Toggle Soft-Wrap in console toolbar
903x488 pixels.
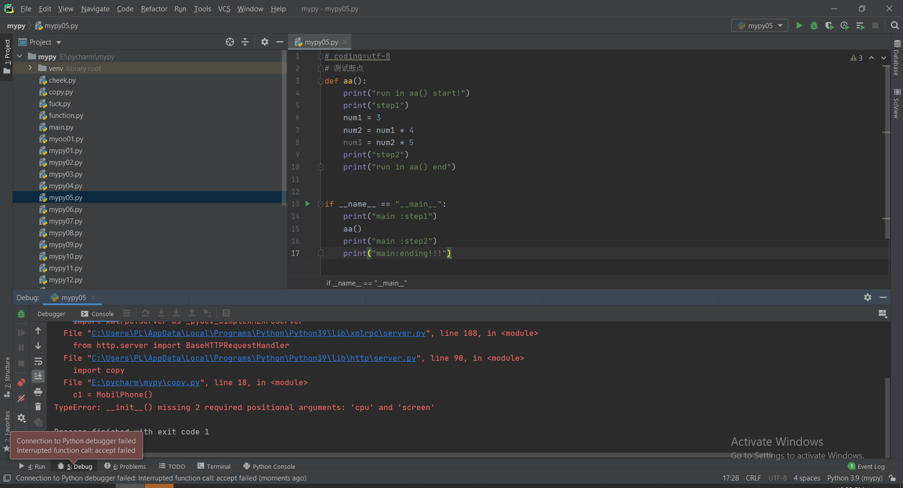(x=38, y=362)
